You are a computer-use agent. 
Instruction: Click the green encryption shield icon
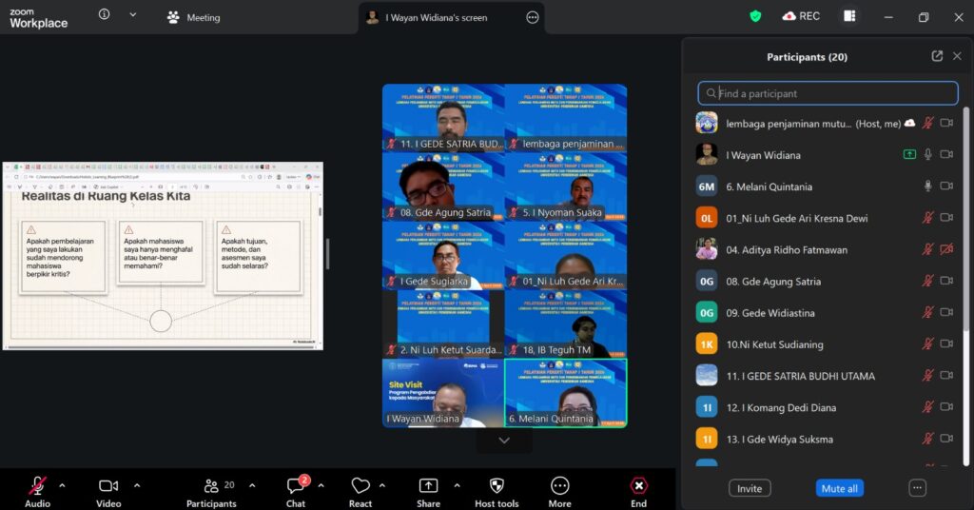coord(755,16)
